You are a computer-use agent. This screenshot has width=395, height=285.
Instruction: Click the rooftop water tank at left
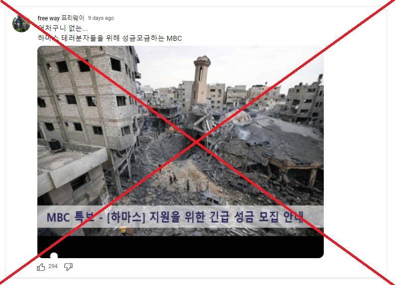[x=55, y=145]
